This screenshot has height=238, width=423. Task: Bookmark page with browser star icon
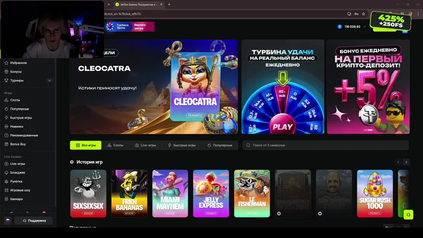click(363, 14)
